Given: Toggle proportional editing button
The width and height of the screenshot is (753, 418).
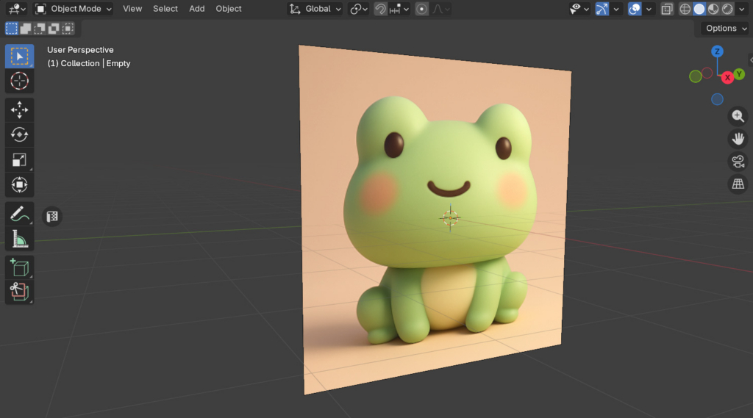Looking at the screenshot, I should [x=421, y=9].
